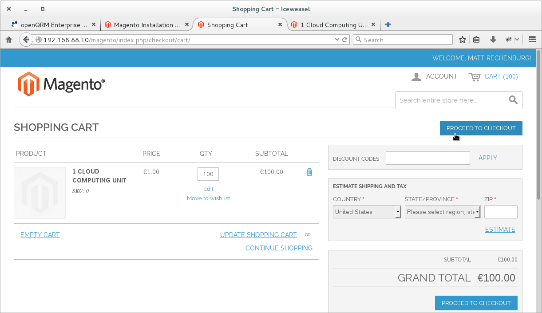Click the top Proceed to Checkout button
This screenshot has height=313, width=542.
click(x=481, y=128)
